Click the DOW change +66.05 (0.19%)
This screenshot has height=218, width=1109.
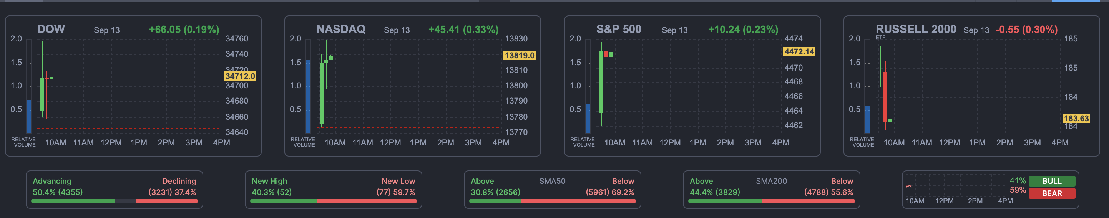pos(184,30)
